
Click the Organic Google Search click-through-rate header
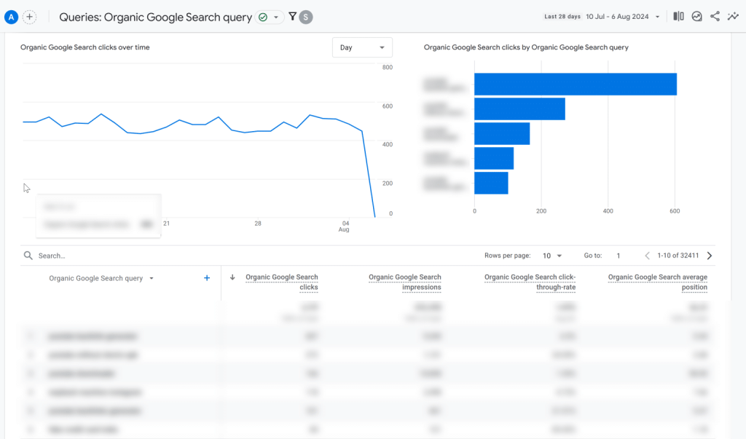point(530,282)
